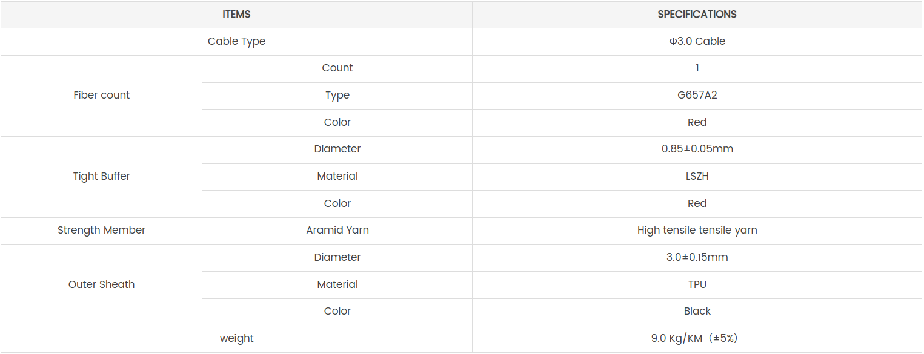Select the weight row label
Image resolution: width=924 pixels, height=354 pixels.
point(236,339)
